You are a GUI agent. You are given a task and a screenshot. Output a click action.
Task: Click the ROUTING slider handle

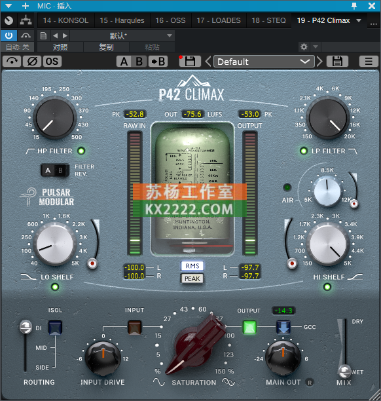point(26,327)
